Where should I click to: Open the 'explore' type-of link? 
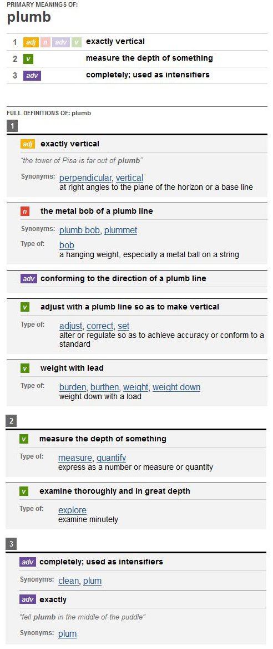click(73, 510)
